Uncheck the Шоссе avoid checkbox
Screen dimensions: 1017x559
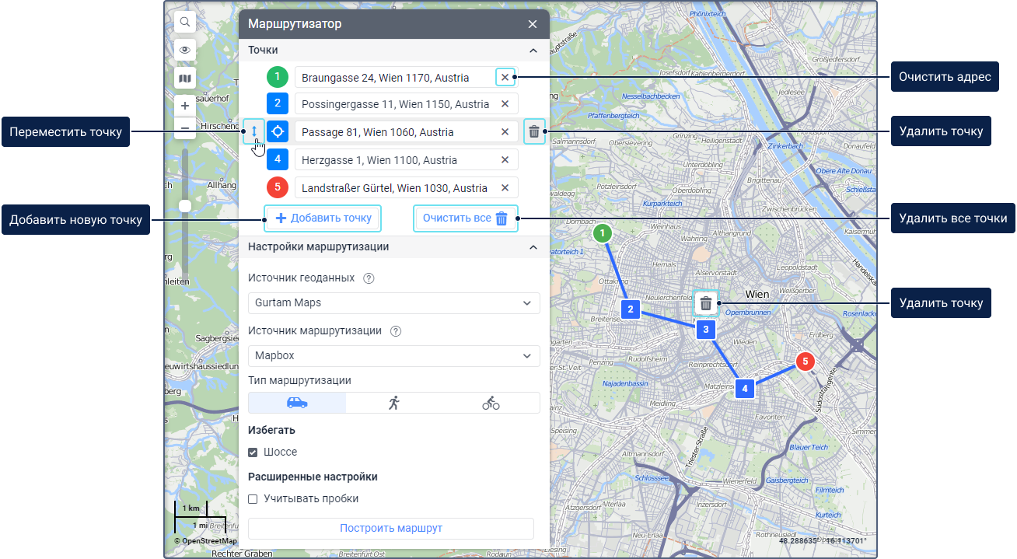(x=253, y=452)
